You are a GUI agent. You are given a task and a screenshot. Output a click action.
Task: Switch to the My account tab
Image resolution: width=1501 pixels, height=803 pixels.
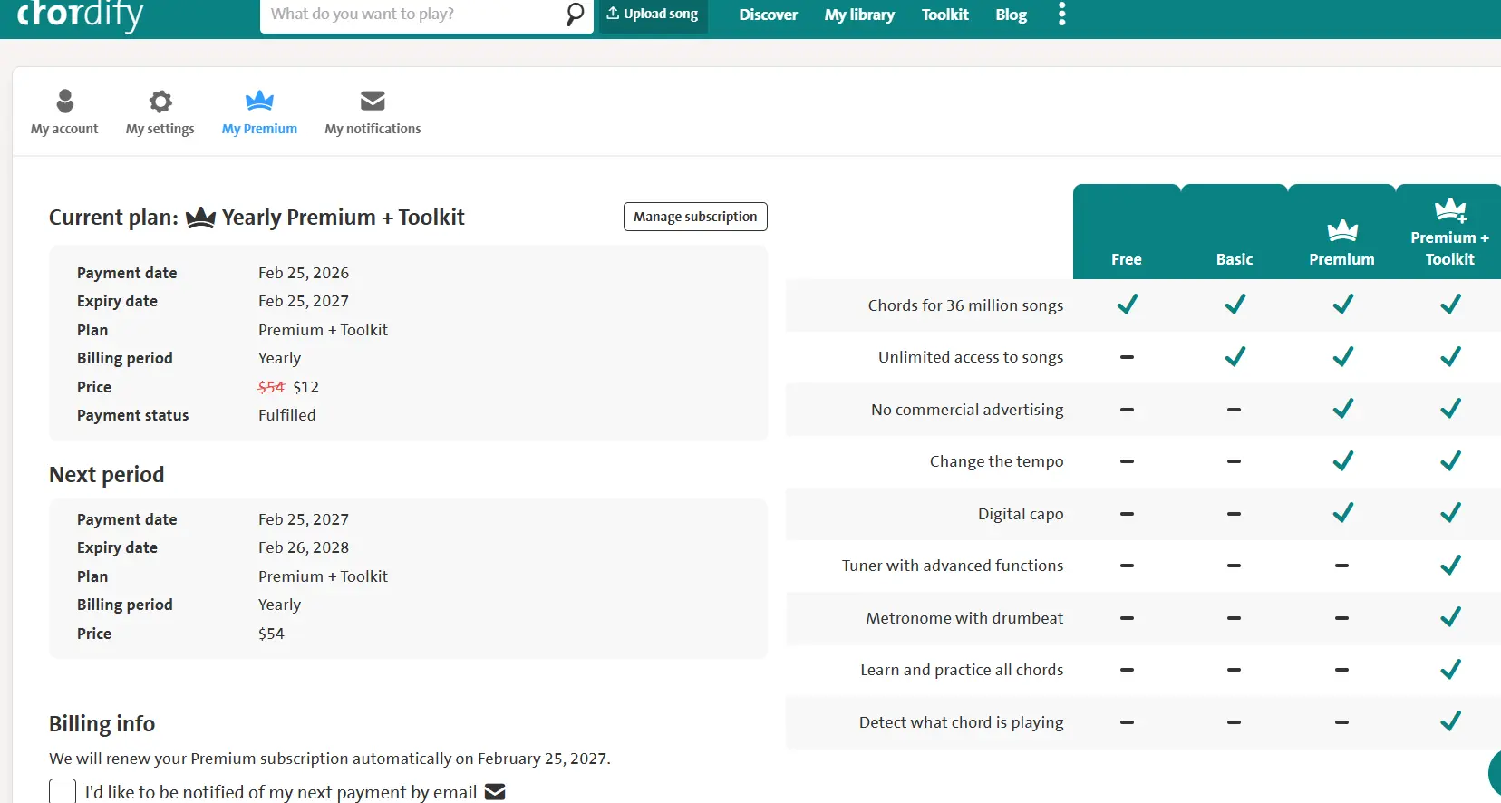64,112
